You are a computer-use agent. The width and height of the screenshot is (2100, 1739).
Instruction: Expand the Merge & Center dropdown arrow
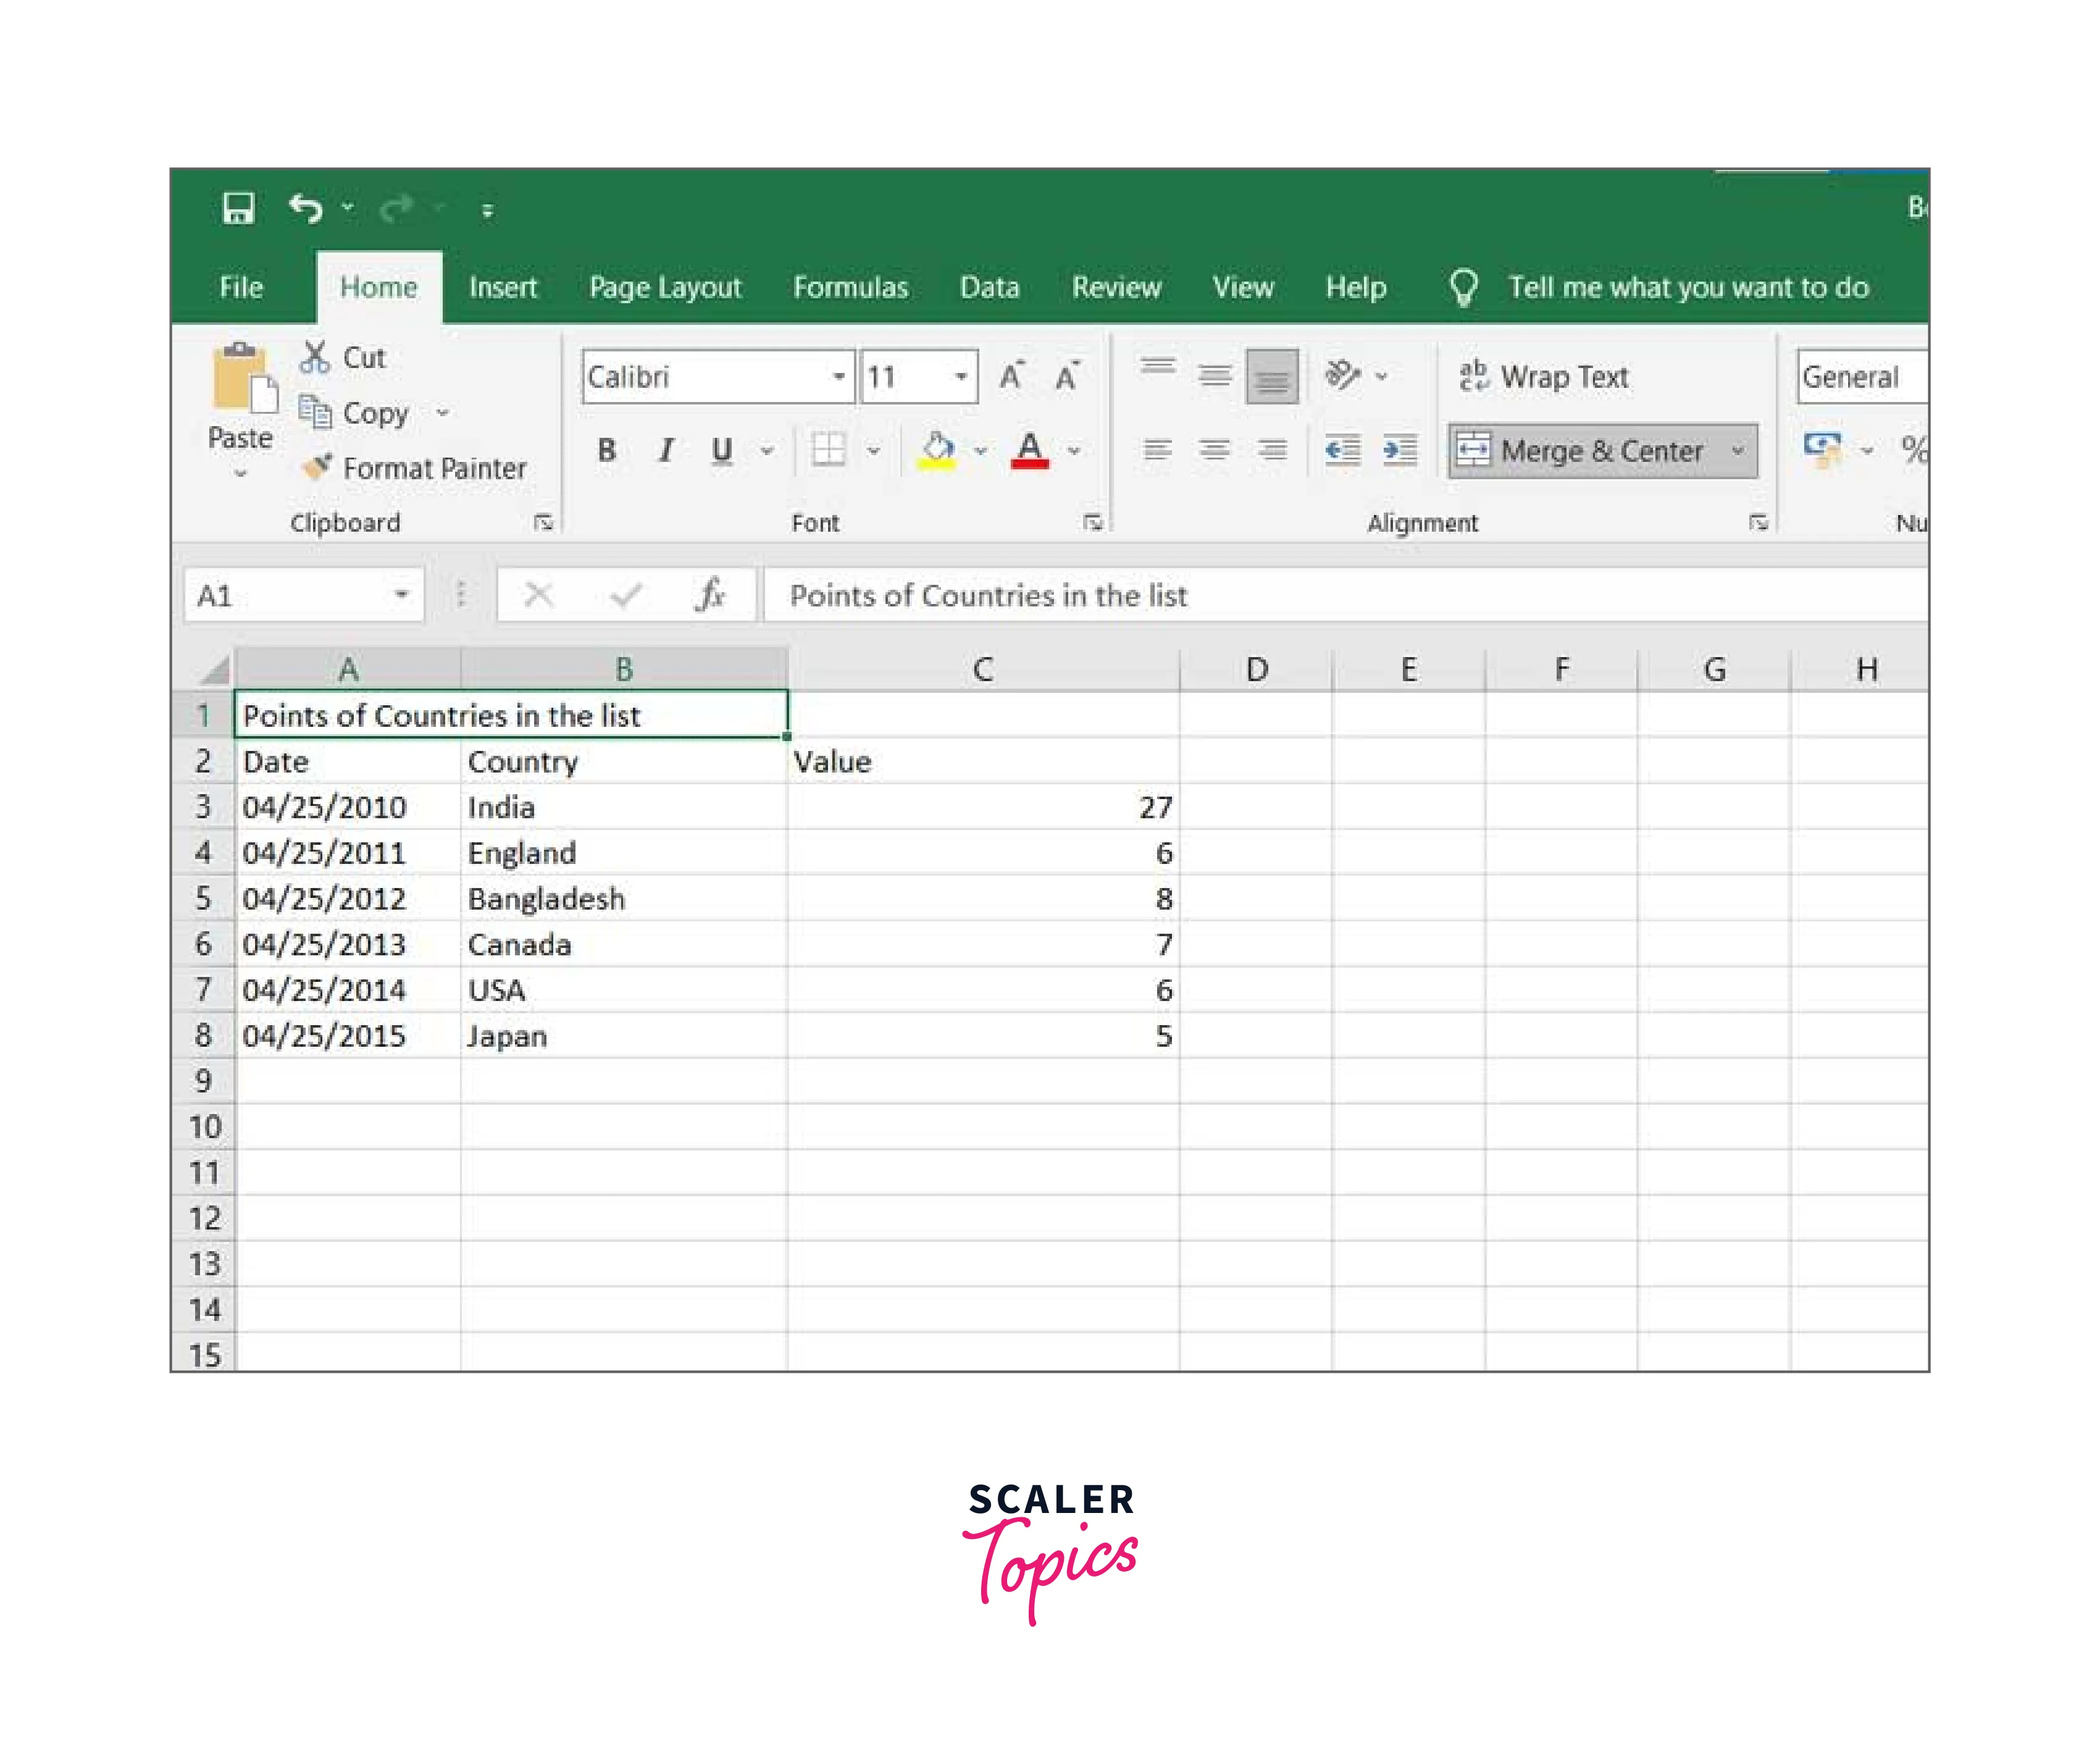pos(1737,450)
